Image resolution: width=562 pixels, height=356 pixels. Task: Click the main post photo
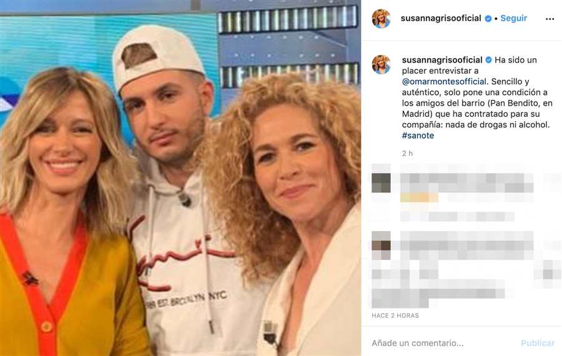click(x=180, y=178)
